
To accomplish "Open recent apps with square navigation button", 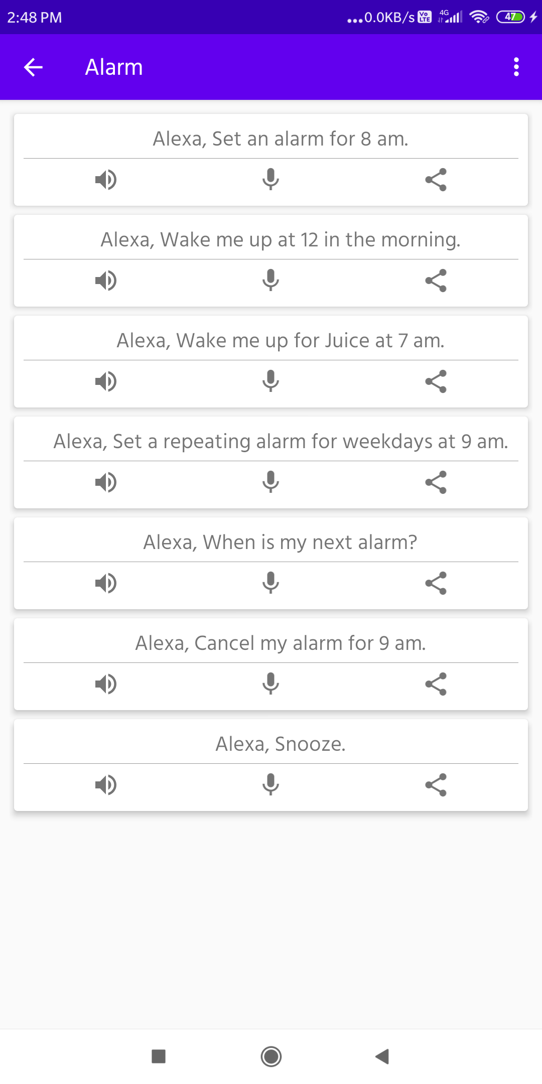I will [159, 1056].
